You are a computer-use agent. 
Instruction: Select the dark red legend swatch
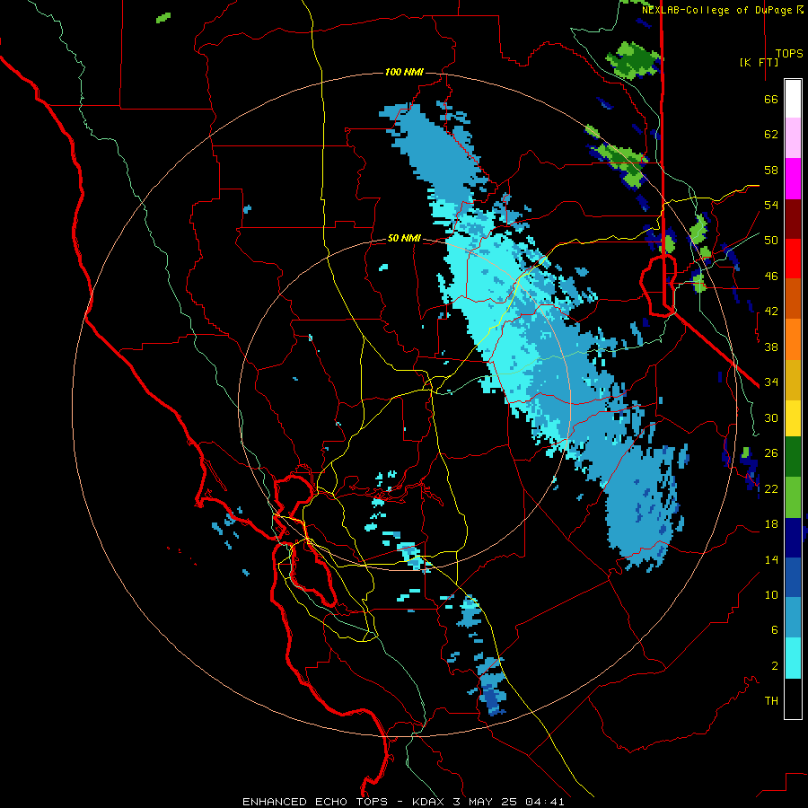click(x=793, y=219)
